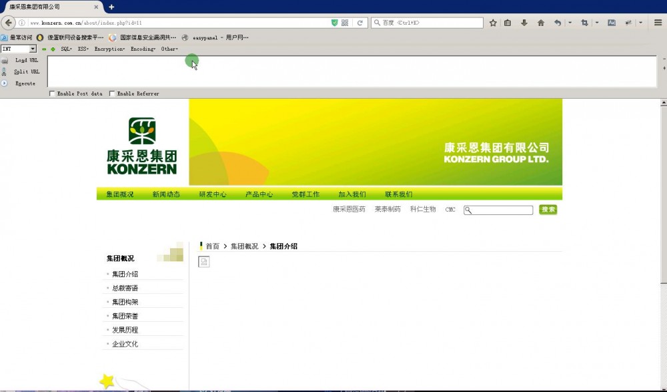Click the green 搜索 search button
The height and width of the screenshot is (392, 667).
pos(548,210)
